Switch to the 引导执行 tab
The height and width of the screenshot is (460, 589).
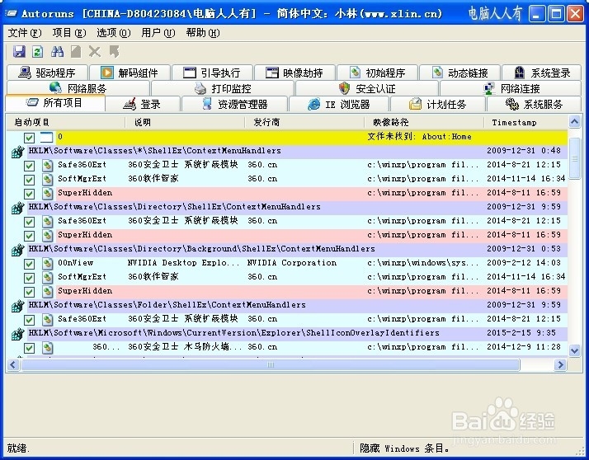point(213,73)
